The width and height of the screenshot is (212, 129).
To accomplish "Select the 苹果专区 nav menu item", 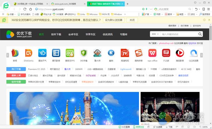I will 90,34.
